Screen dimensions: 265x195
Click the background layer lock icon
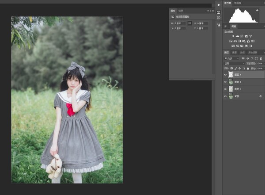click(261, 96)
